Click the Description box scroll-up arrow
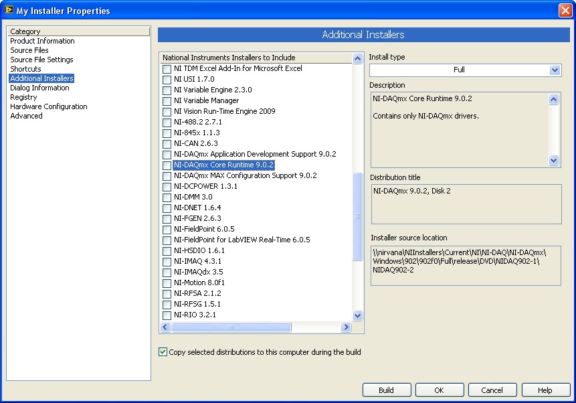576x403 pixels. [x=554, y=99]
